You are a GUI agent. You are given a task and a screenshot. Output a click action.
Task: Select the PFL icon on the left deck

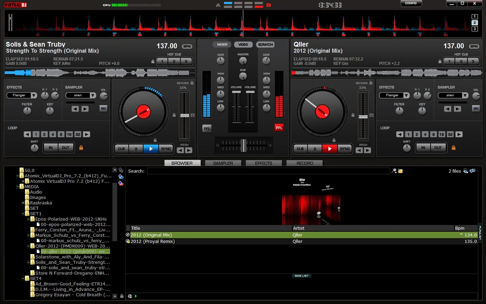point(207,128)
